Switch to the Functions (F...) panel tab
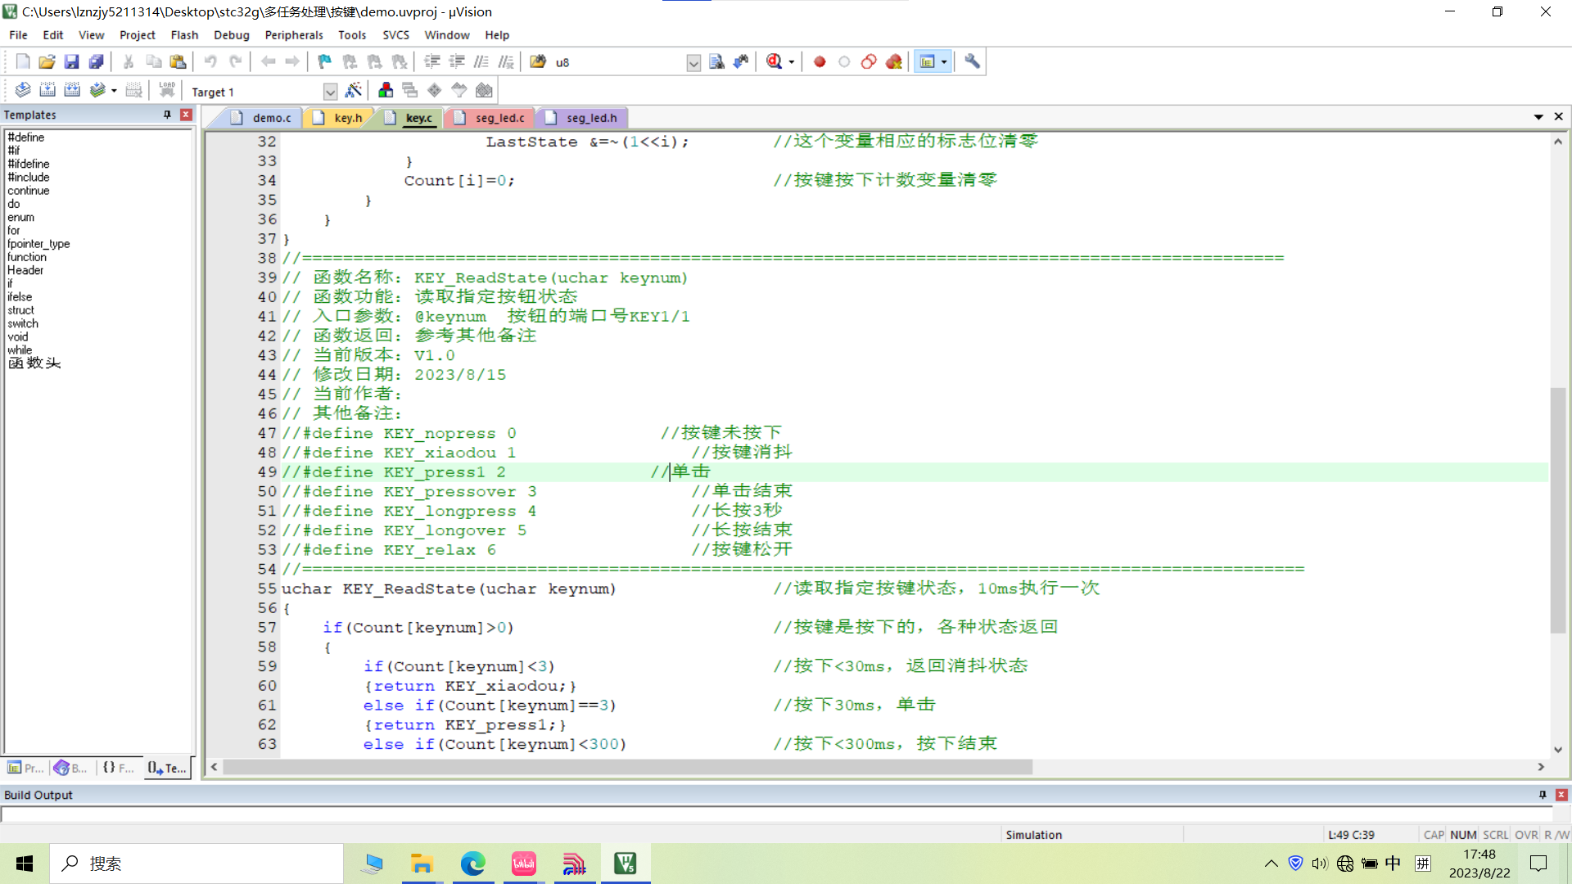 coord(119,768)
